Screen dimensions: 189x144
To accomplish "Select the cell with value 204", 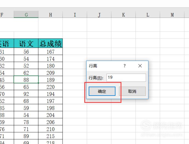I will (51, 115).
